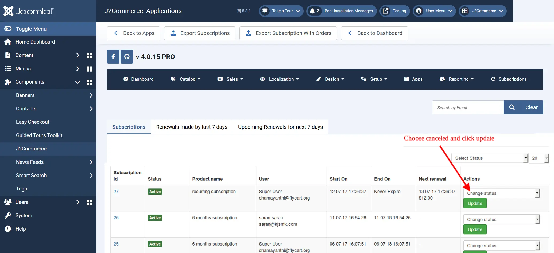Expand the News Feeds submenu

click(91, 162)
